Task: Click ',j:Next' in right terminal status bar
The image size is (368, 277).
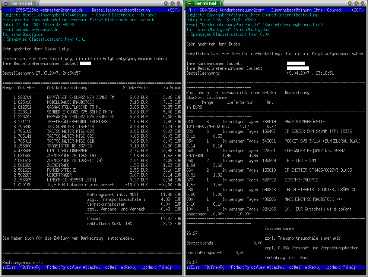Action: pyautogui.click(x=333, y=267)
